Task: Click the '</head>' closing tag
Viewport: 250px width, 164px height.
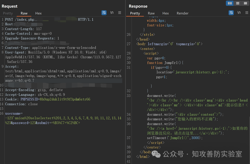Action: (143, 39)
